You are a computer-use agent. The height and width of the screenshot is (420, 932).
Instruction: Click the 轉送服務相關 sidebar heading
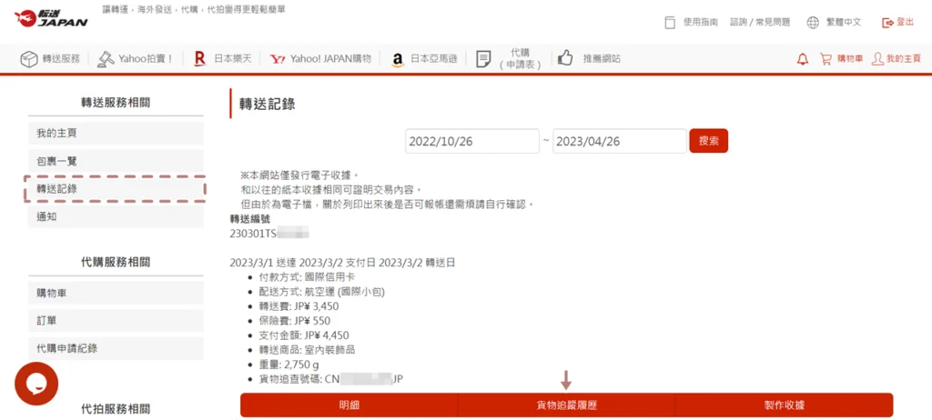(x=116, y=102)
